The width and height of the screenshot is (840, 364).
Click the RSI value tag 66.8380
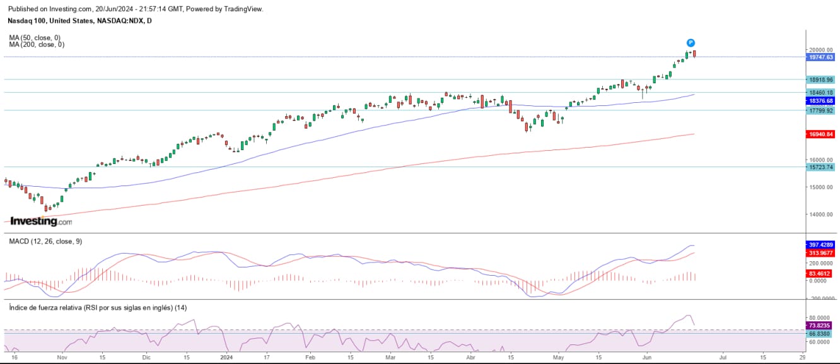coord(820,334)
